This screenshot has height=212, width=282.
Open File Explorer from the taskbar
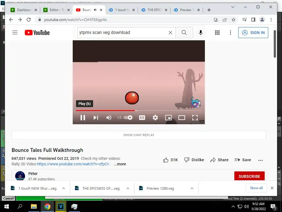[34, 206]
